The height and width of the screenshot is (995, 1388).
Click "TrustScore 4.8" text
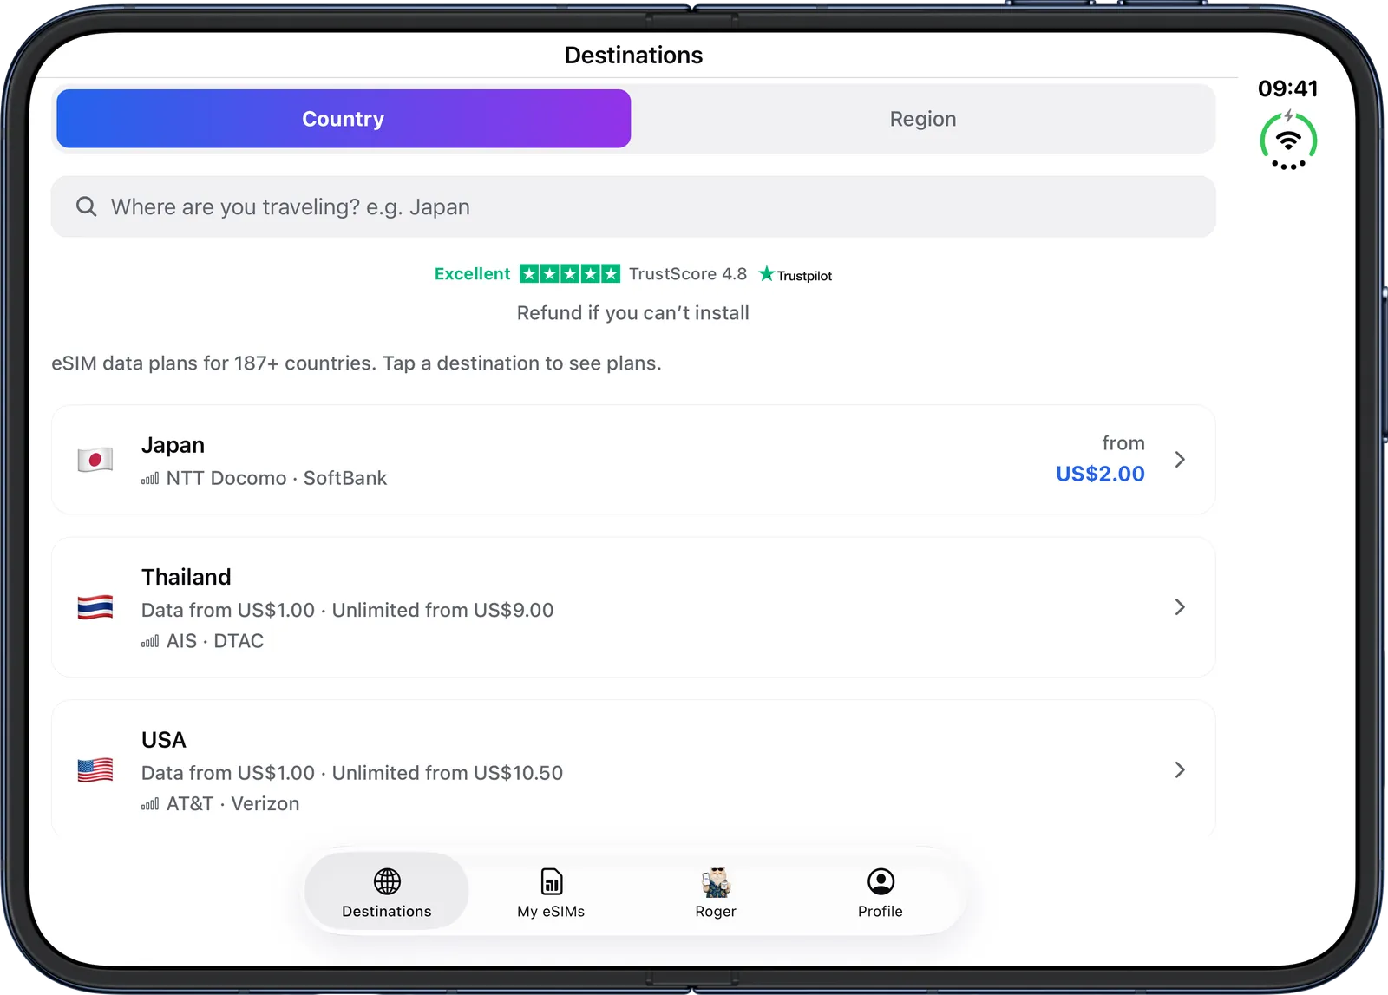pos(688,274)
